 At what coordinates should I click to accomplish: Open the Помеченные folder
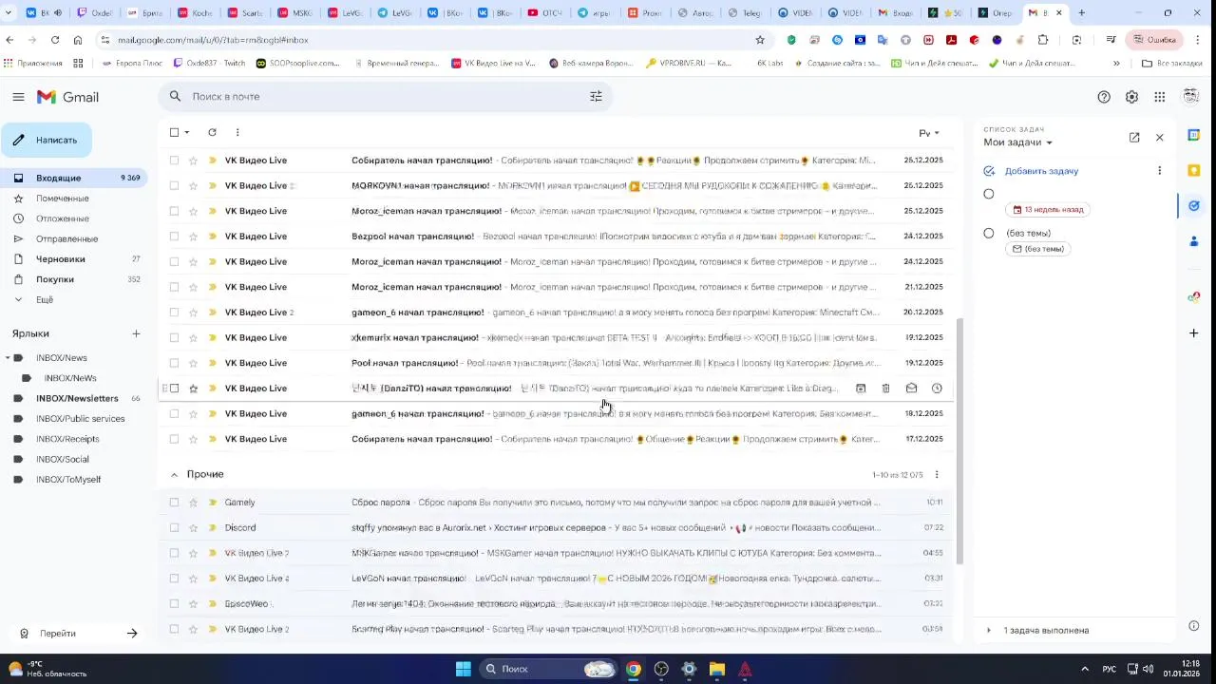[74, 199]
